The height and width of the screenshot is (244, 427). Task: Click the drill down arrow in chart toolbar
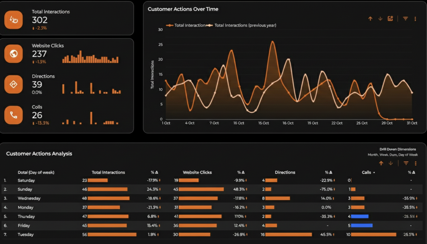coord(380,19)
